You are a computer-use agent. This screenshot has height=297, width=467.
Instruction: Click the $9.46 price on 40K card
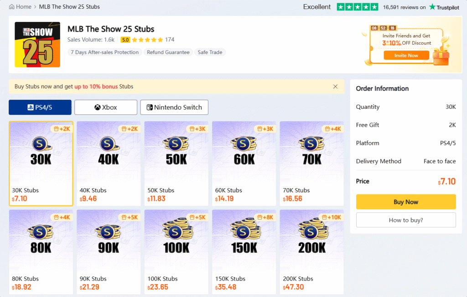click(x=88, y=199)
